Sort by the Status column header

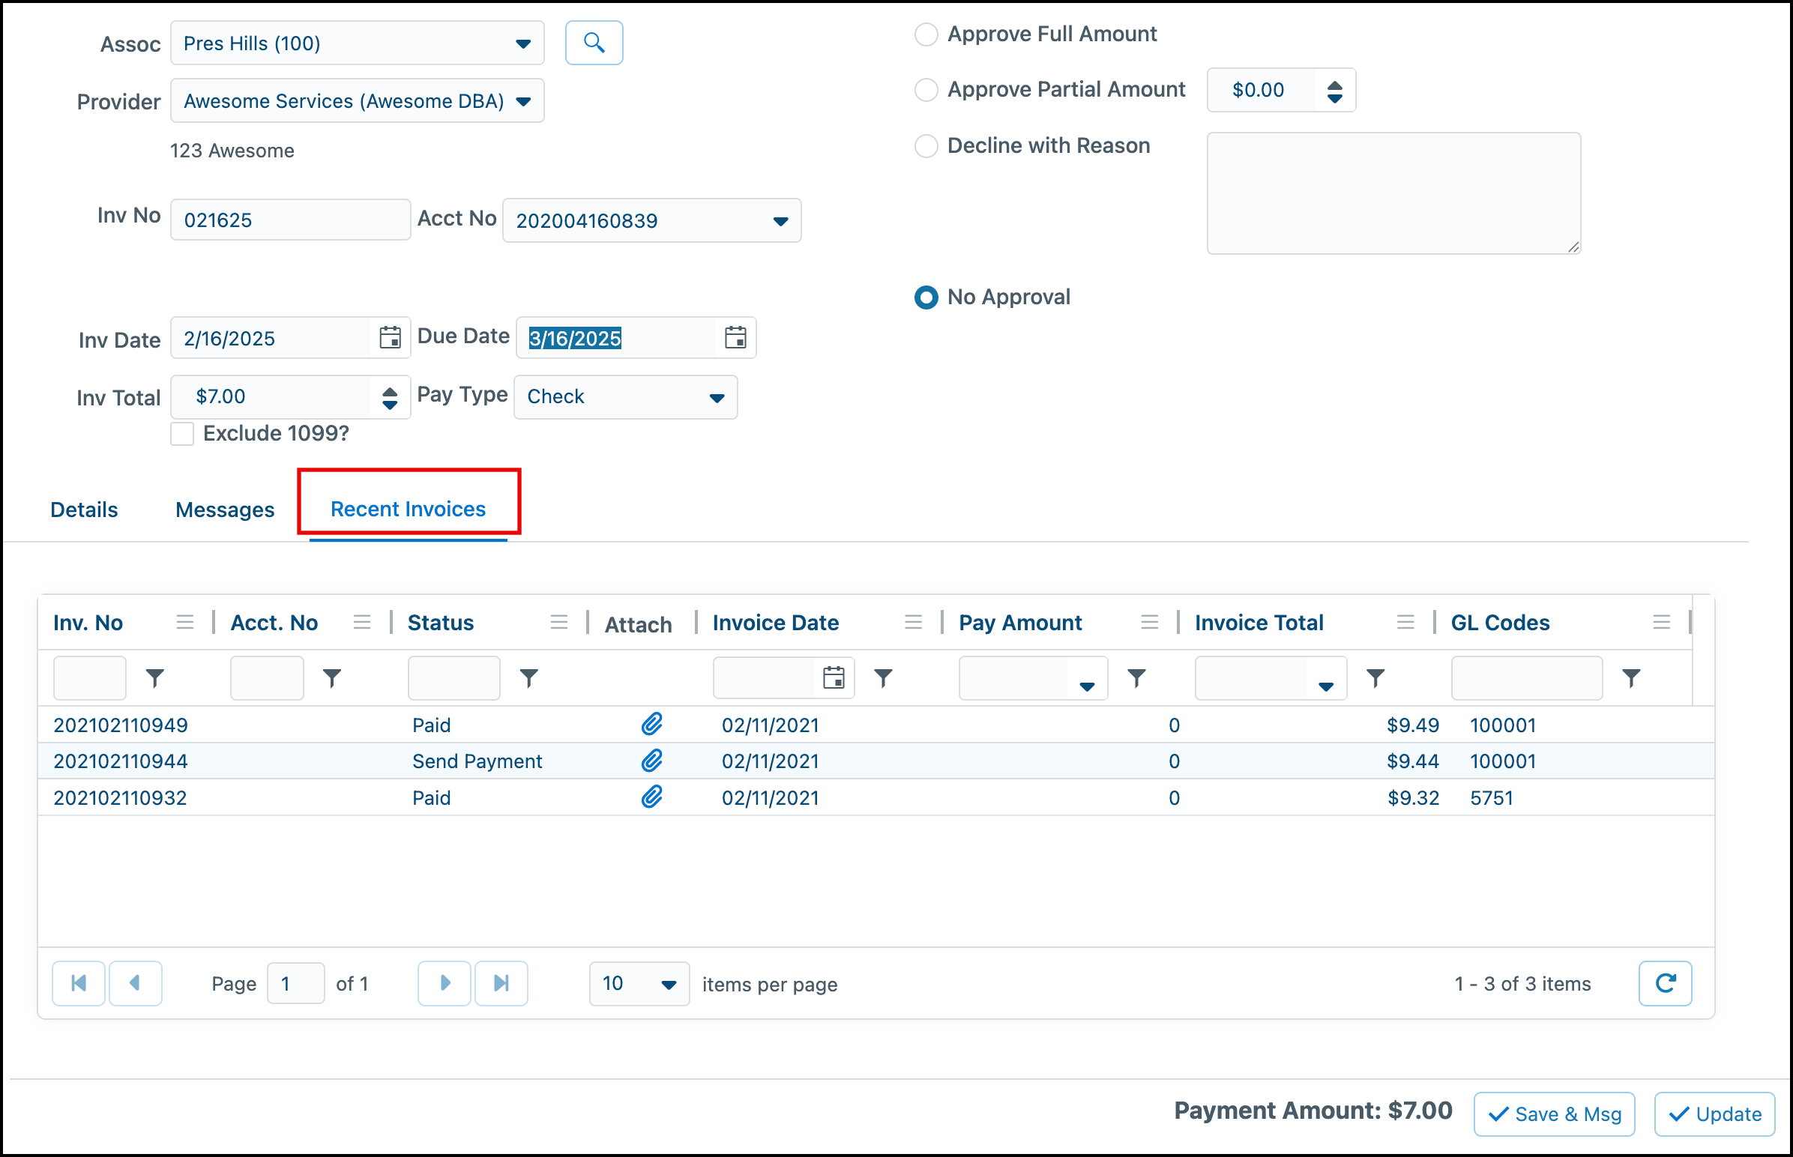coord(440,622)
